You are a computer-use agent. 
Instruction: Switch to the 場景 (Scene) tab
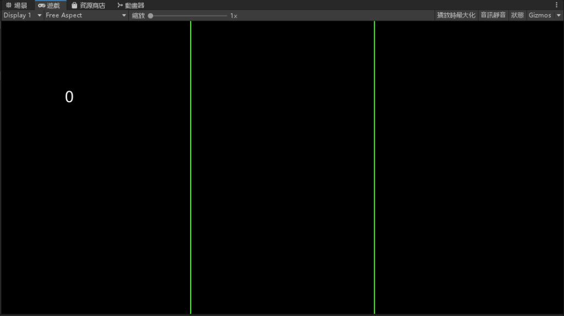(17, 5)
